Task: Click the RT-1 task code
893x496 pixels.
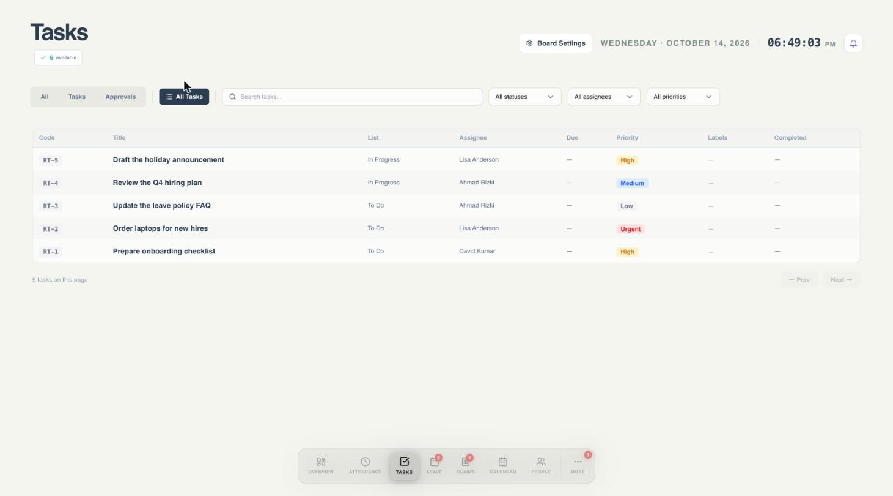Action: click(x=51, y=252)
